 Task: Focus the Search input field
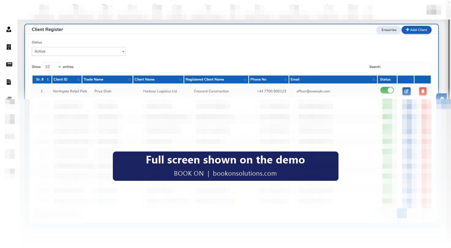(x=407, y=67)
